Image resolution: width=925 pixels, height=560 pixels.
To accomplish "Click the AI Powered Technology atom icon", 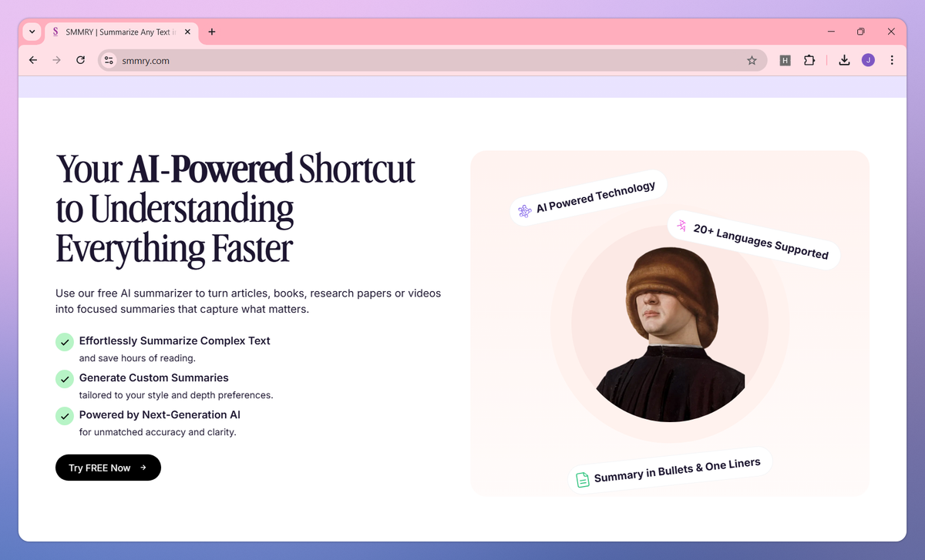I will [x=525, y=211].
